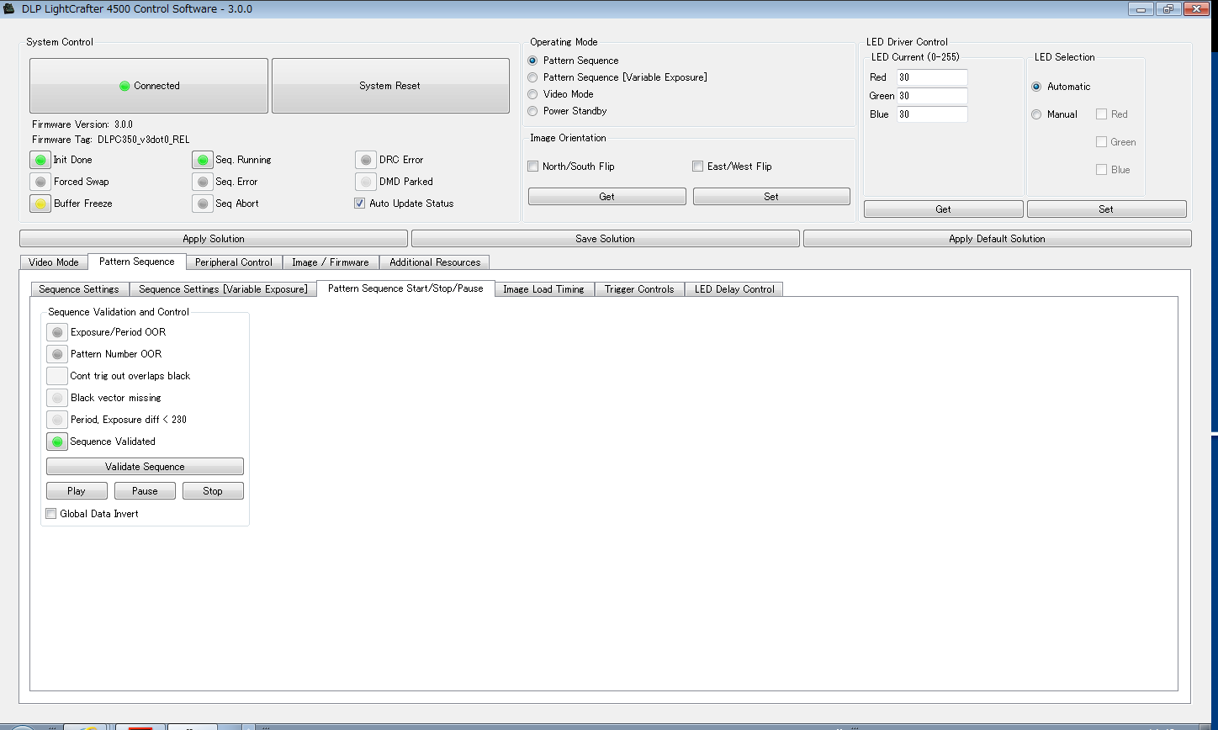This screenshot has height=730, width=1218.
Task: Choose Automatic LED selection
Action: point(1036,87)
